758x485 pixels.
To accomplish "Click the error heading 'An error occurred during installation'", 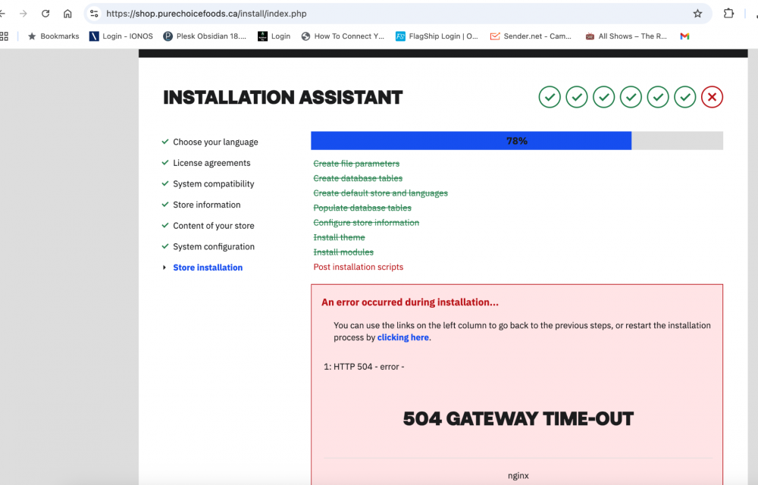I will coord(410,302).
